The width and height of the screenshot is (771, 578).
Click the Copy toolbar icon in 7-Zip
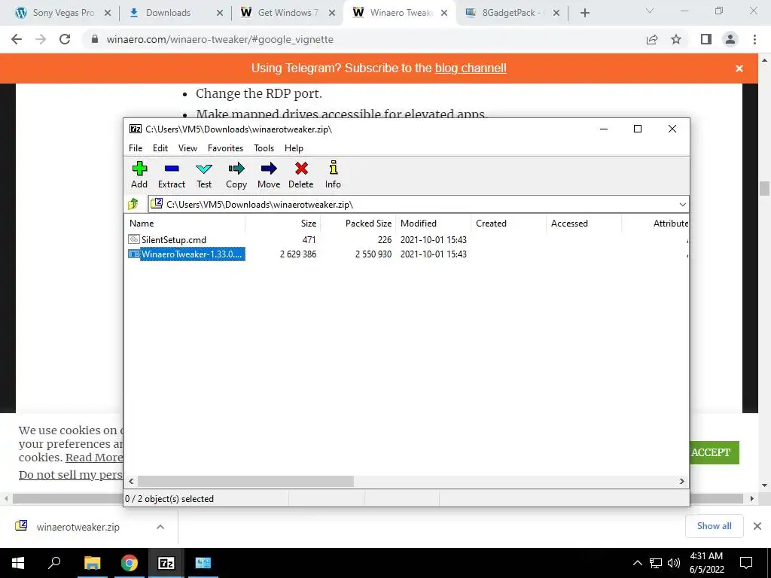pyautogui.click(x=236, y=169)
